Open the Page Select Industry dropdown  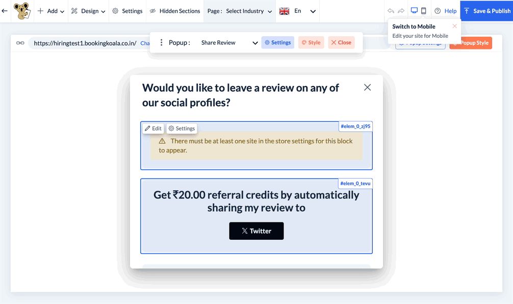(239, 11)
